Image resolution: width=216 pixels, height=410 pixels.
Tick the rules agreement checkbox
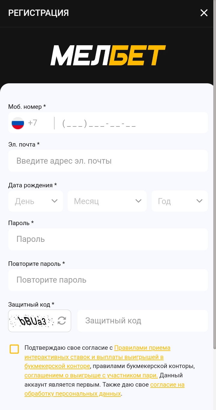(14, 349)
